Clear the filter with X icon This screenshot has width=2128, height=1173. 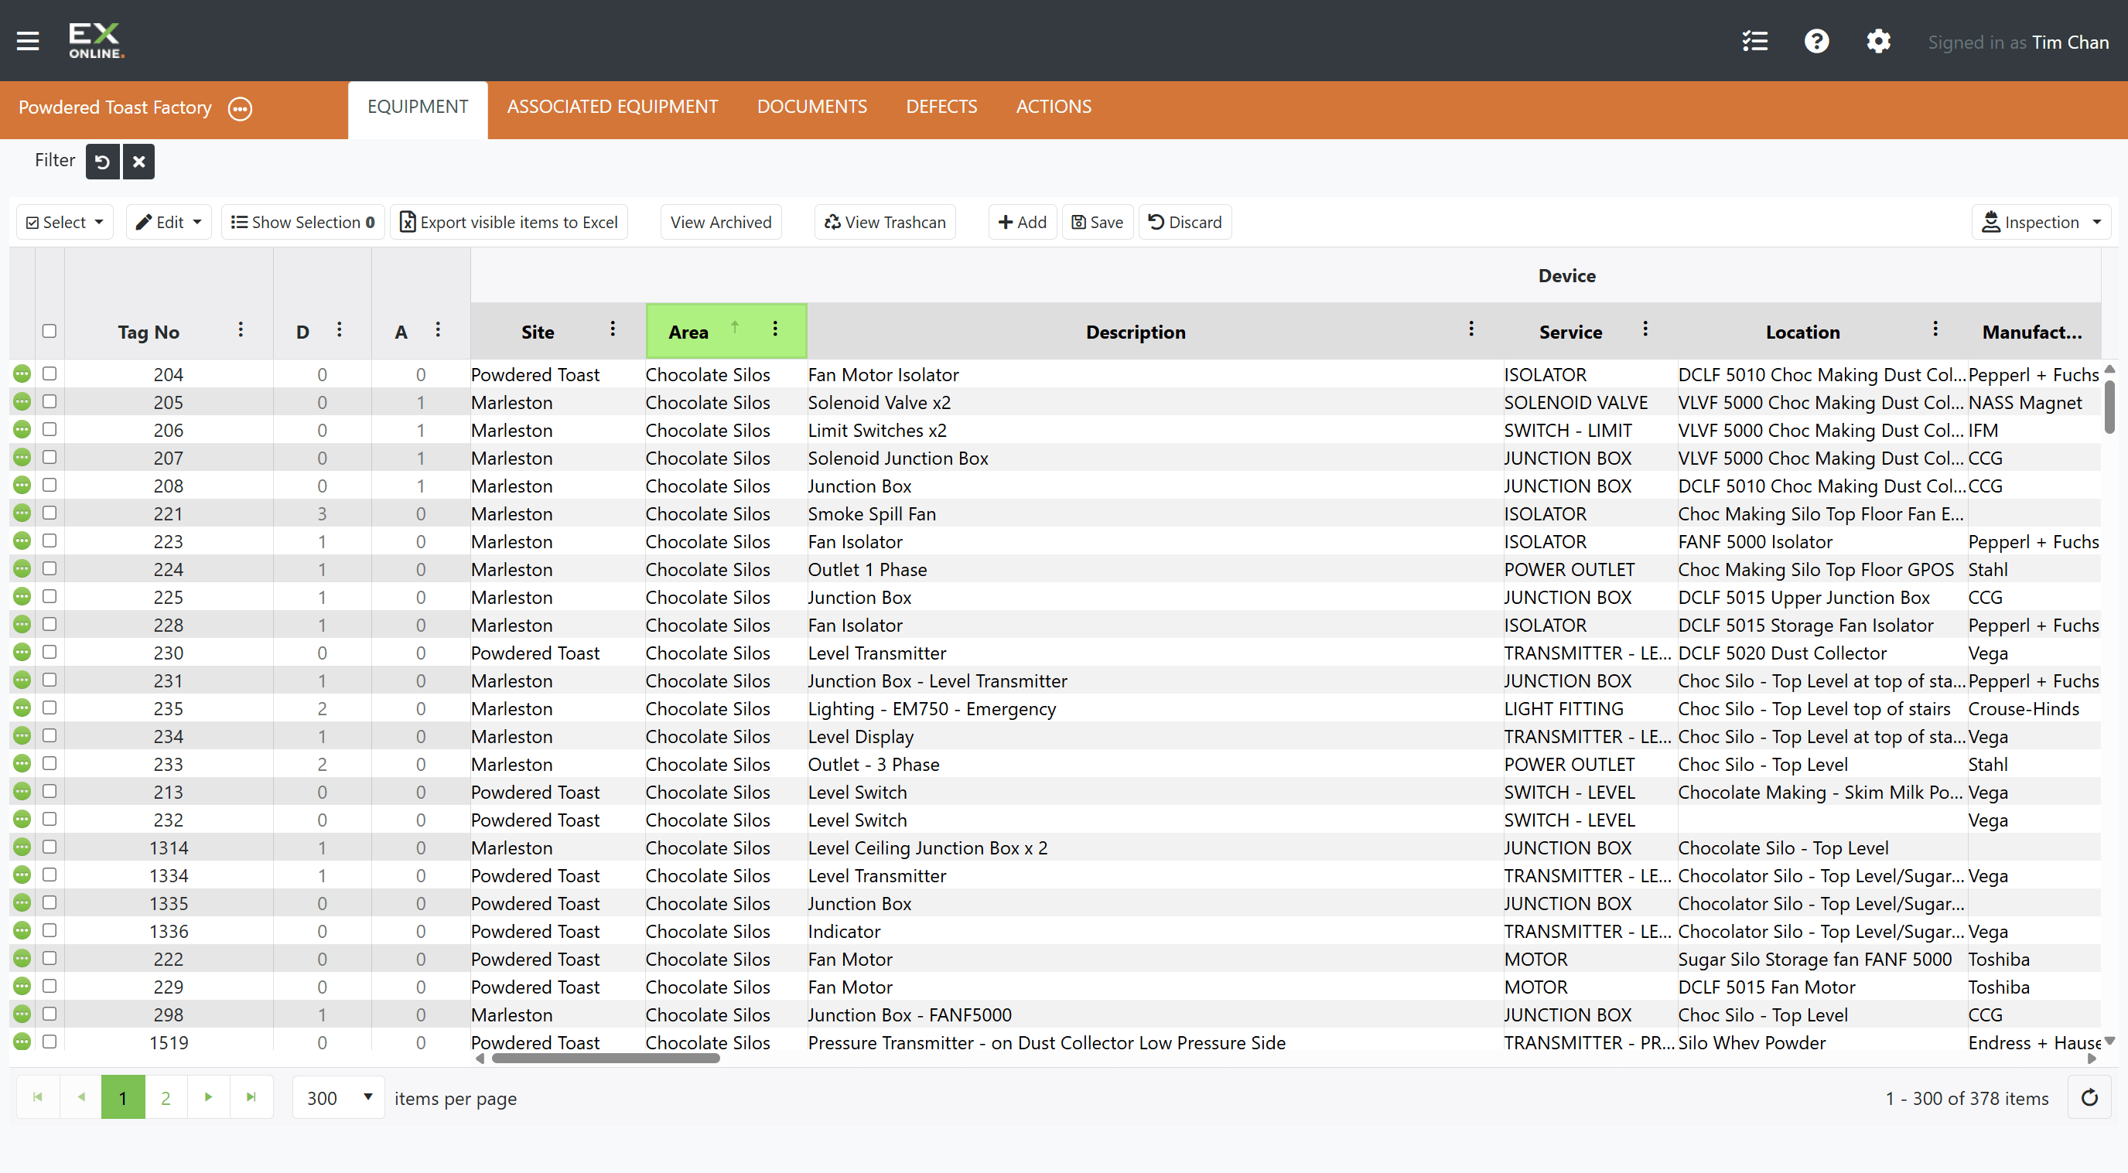(x=138, y=162)
